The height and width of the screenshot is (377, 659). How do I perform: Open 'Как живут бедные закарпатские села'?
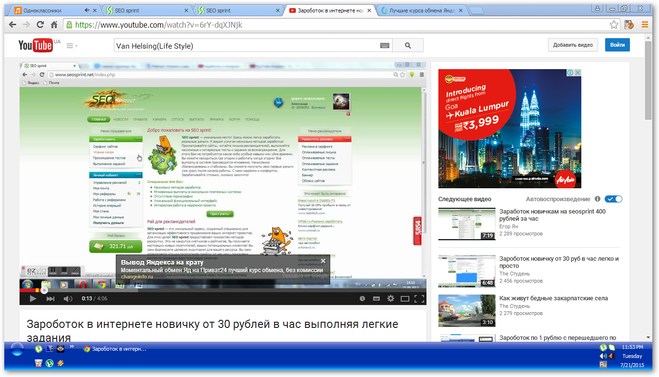[554, 298]
